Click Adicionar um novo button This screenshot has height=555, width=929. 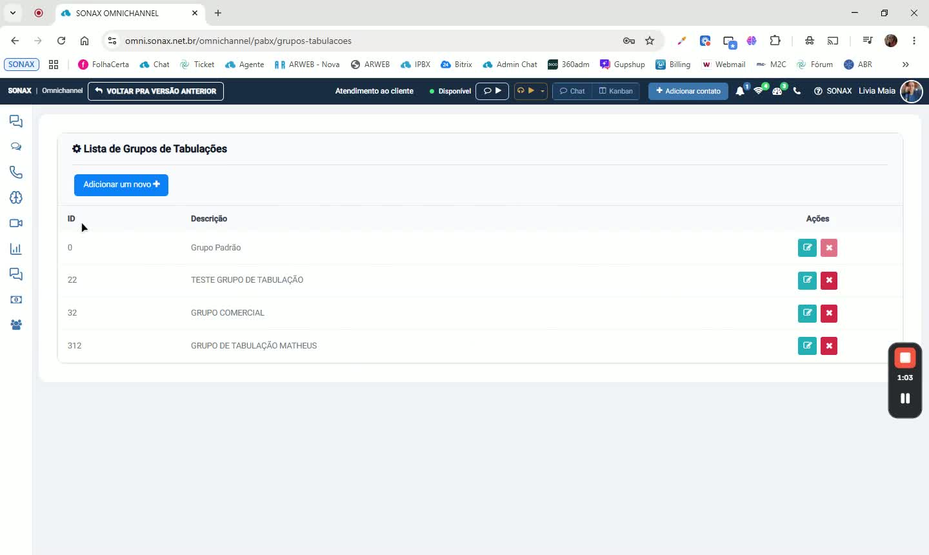point(121,185)
